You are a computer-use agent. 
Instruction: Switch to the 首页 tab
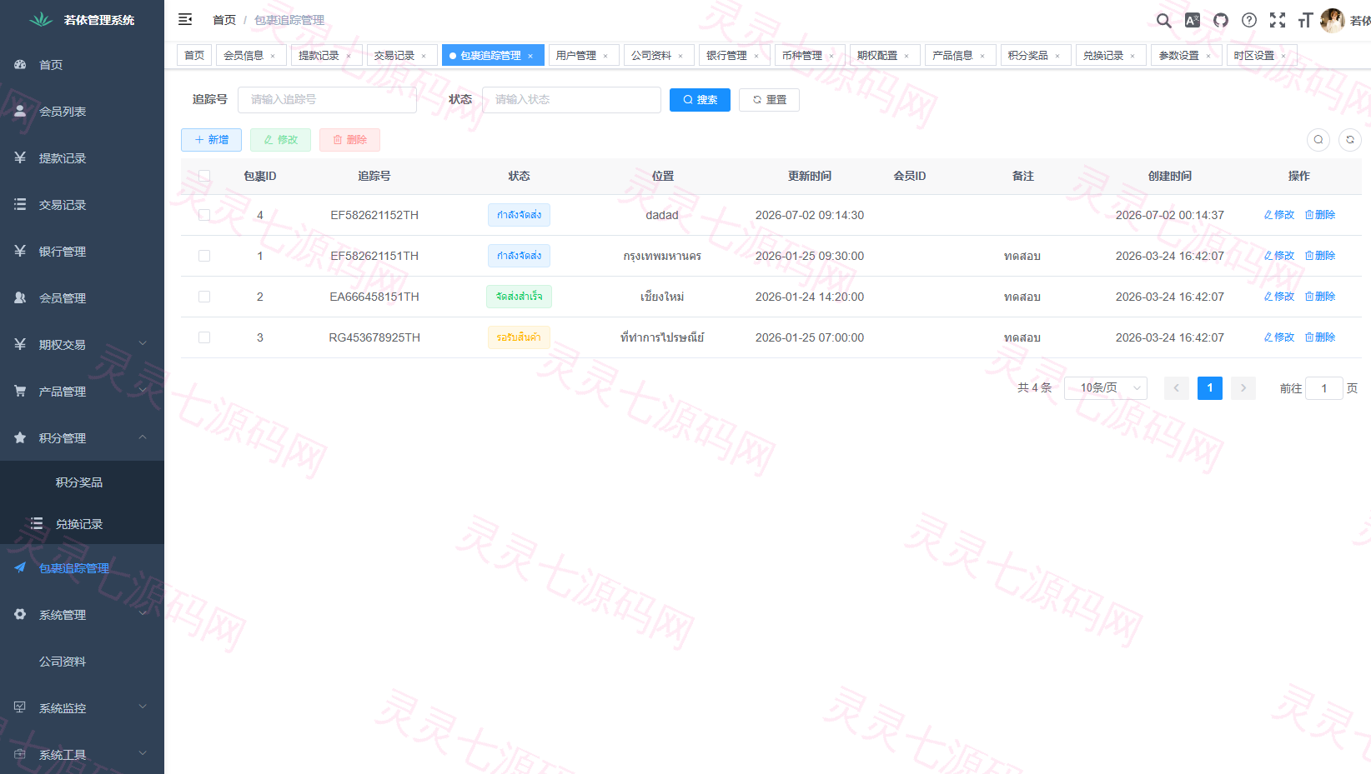(x=194, y=55)
